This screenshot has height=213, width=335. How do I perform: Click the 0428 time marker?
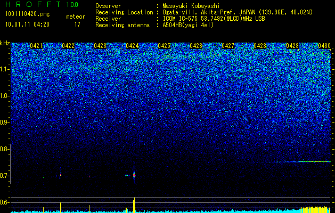point(260,46)
